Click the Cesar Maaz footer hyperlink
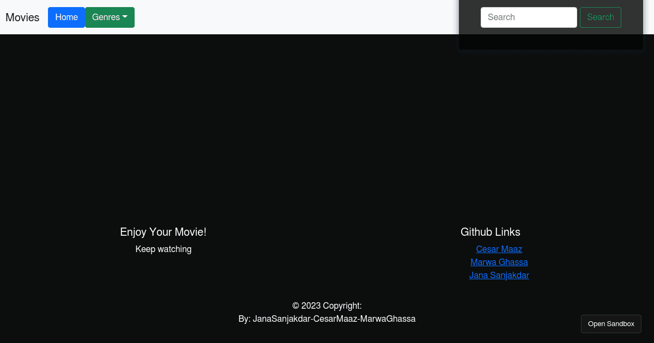The image size is (654, 343). [499, 249]
